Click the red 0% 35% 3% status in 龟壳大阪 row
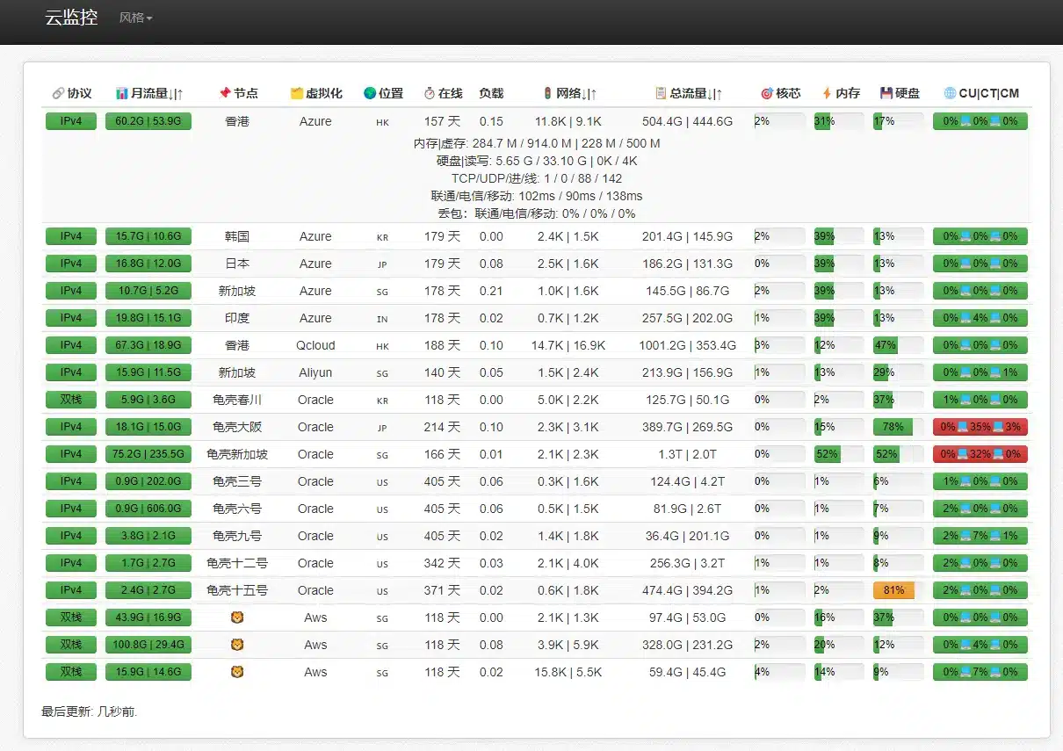Screen dimensions: 1063x751 click(x=980, y=427)
